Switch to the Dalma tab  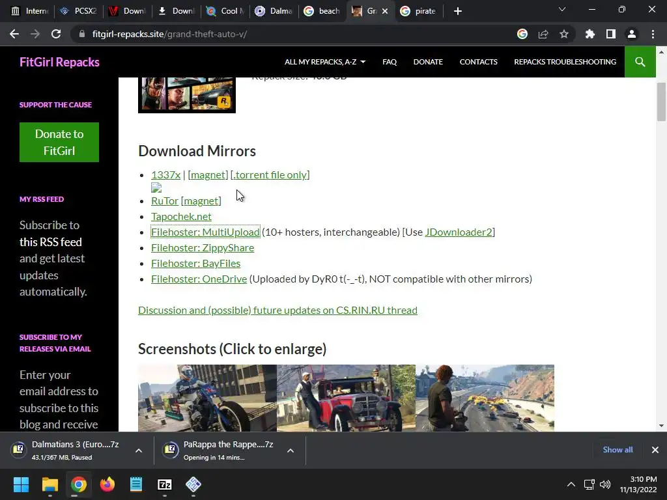pyautogui.click(x=273, y=11)
